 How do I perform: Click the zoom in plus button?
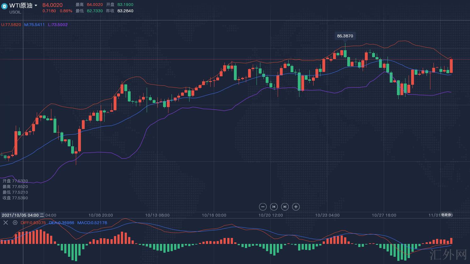coord(296,207)
